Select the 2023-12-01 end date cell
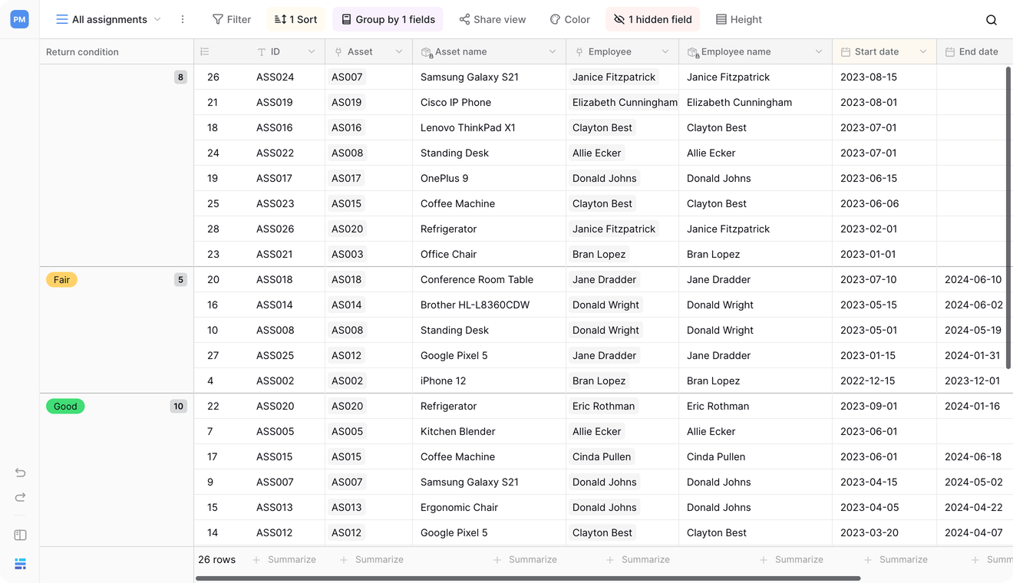The width and height of the screenshot is (1013, 583). coord(975,380)
